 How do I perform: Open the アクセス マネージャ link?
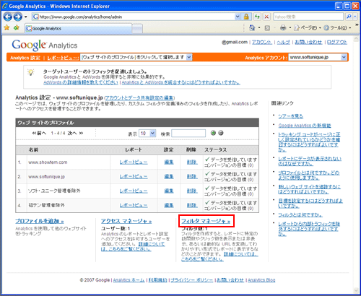pyautogui.click(x=126, y=221)
